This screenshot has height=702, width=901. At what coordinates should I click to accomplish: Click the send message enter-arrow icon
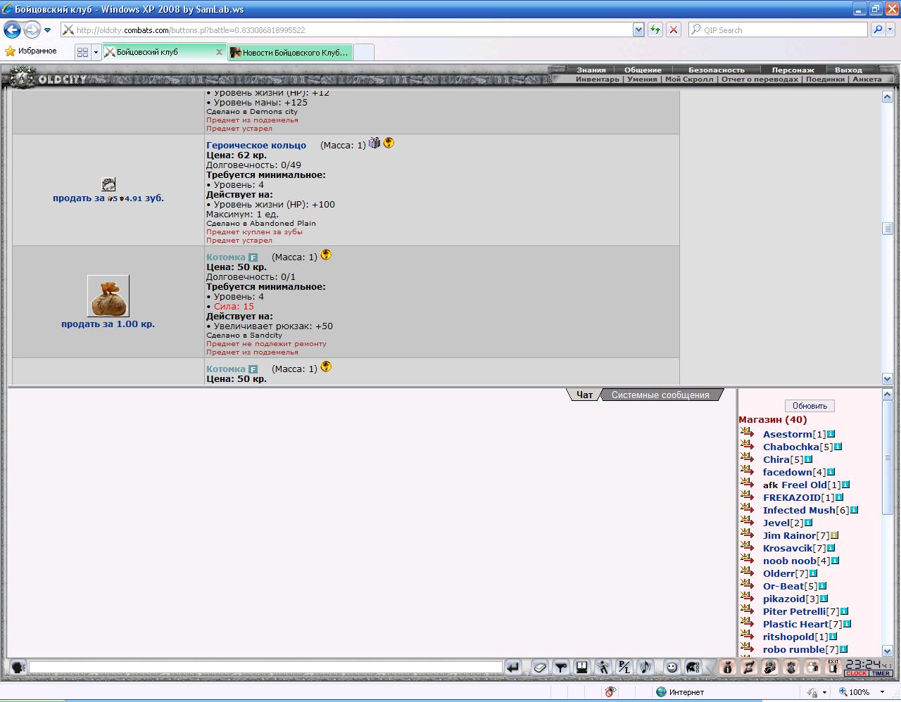pyautogui.click(x=513, y=667)
